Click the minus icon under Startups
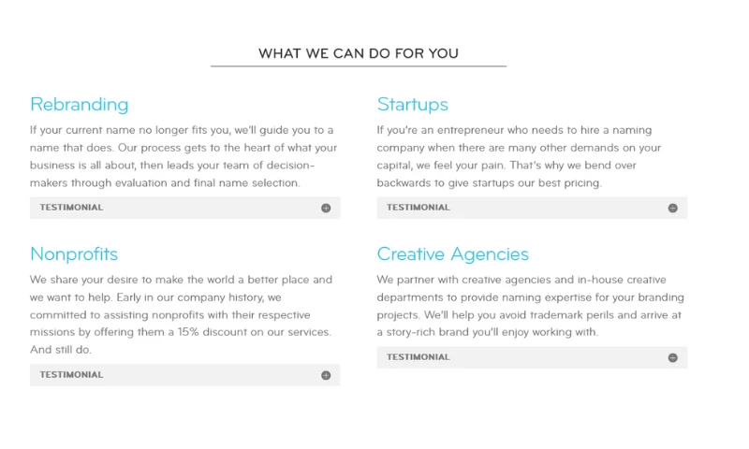 [672, 208]
